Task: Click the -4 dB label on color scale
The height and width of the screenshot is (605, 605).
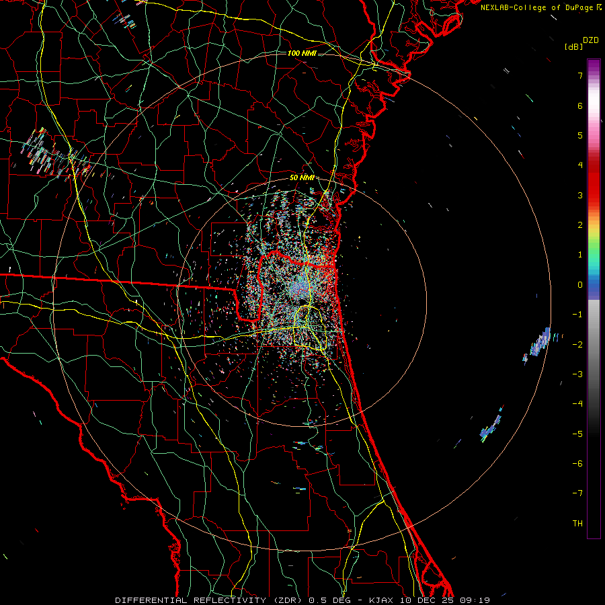Action: pos(577,404)
